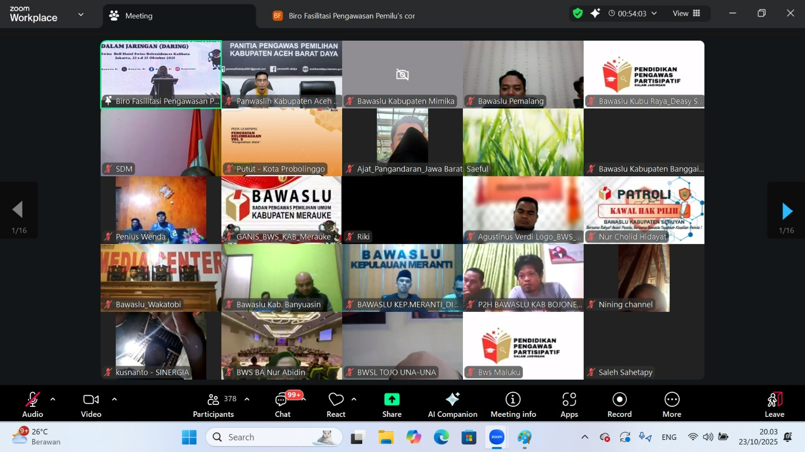This screenshot has height=452, width=805.
Task: Open audio options chevron next to Audio
Action: point(53,399)
